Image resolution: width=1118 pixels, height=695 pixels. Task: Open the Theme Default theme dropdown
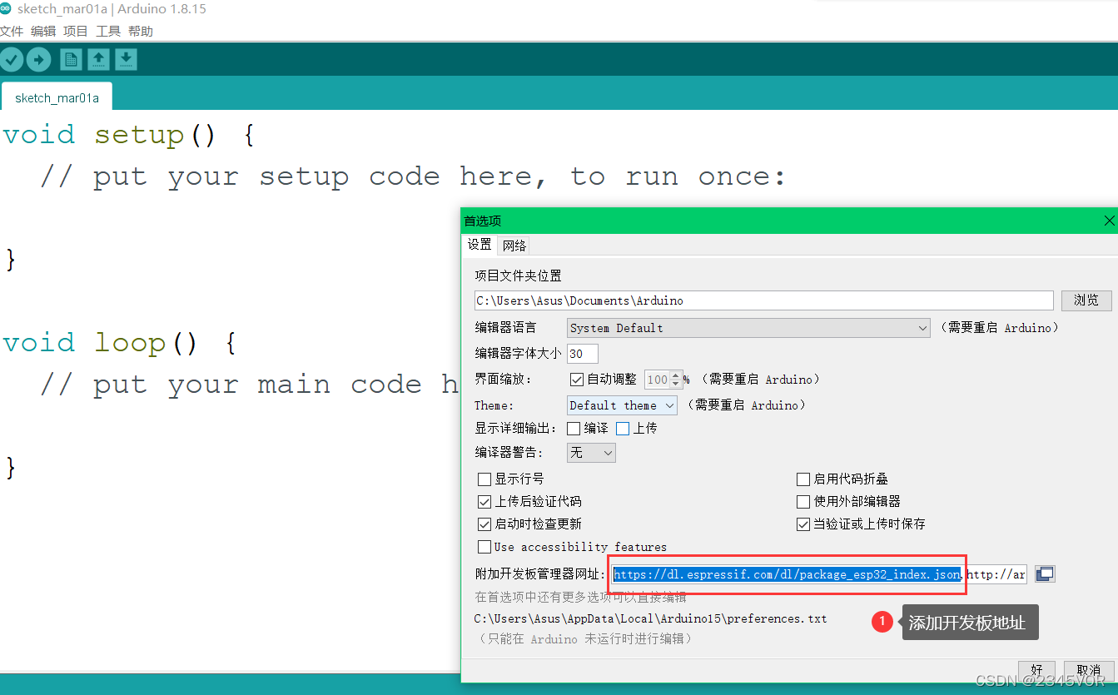[622, 405]
